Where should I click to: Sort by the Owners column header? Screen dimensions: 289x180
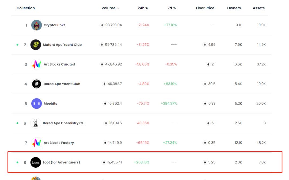[x=234, y=8]
